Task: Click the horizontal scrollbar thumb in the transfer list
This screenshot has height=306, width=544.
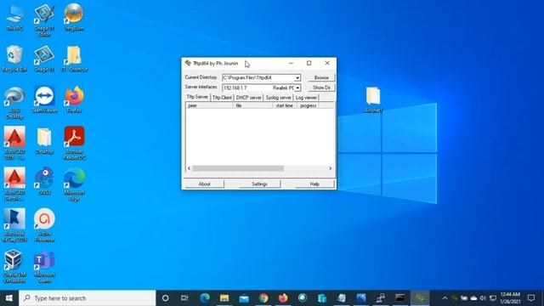Action: 238,168
